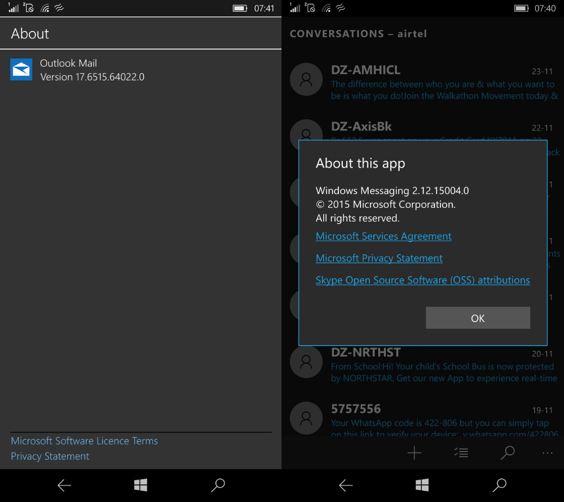The width and height of the screenshot is (564, 502).
Task: Open the DZ-AMHICL conversation
Action: (x=423, y=82)
